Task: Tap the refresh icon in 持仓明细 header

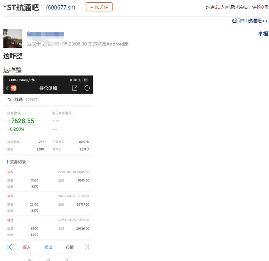Action: (x=87, y=88)
